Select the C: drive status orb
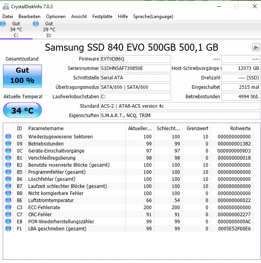 click(3, 24)
